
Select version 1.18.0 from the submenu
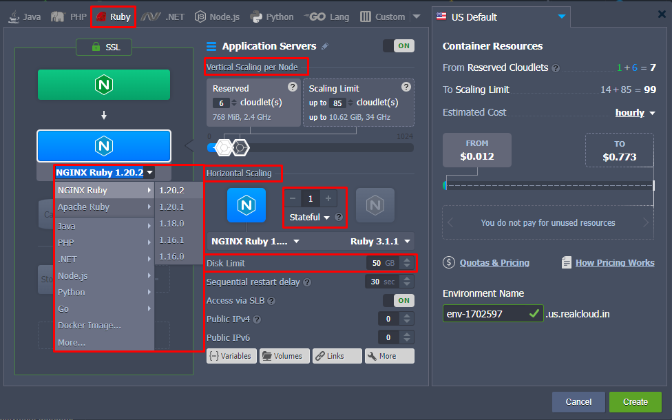pos(171,223)
